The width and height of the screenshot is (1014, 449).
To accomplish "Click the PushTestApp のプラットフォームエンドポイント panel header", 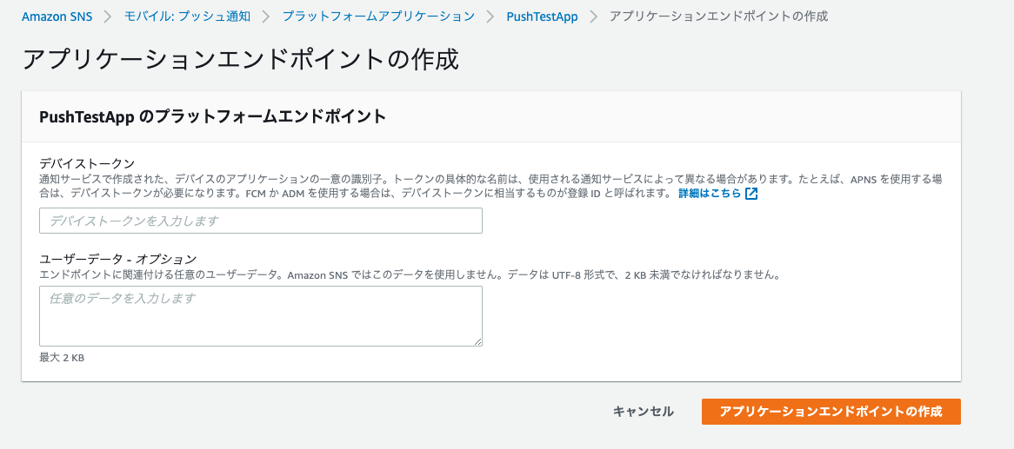I will point(213,116).
